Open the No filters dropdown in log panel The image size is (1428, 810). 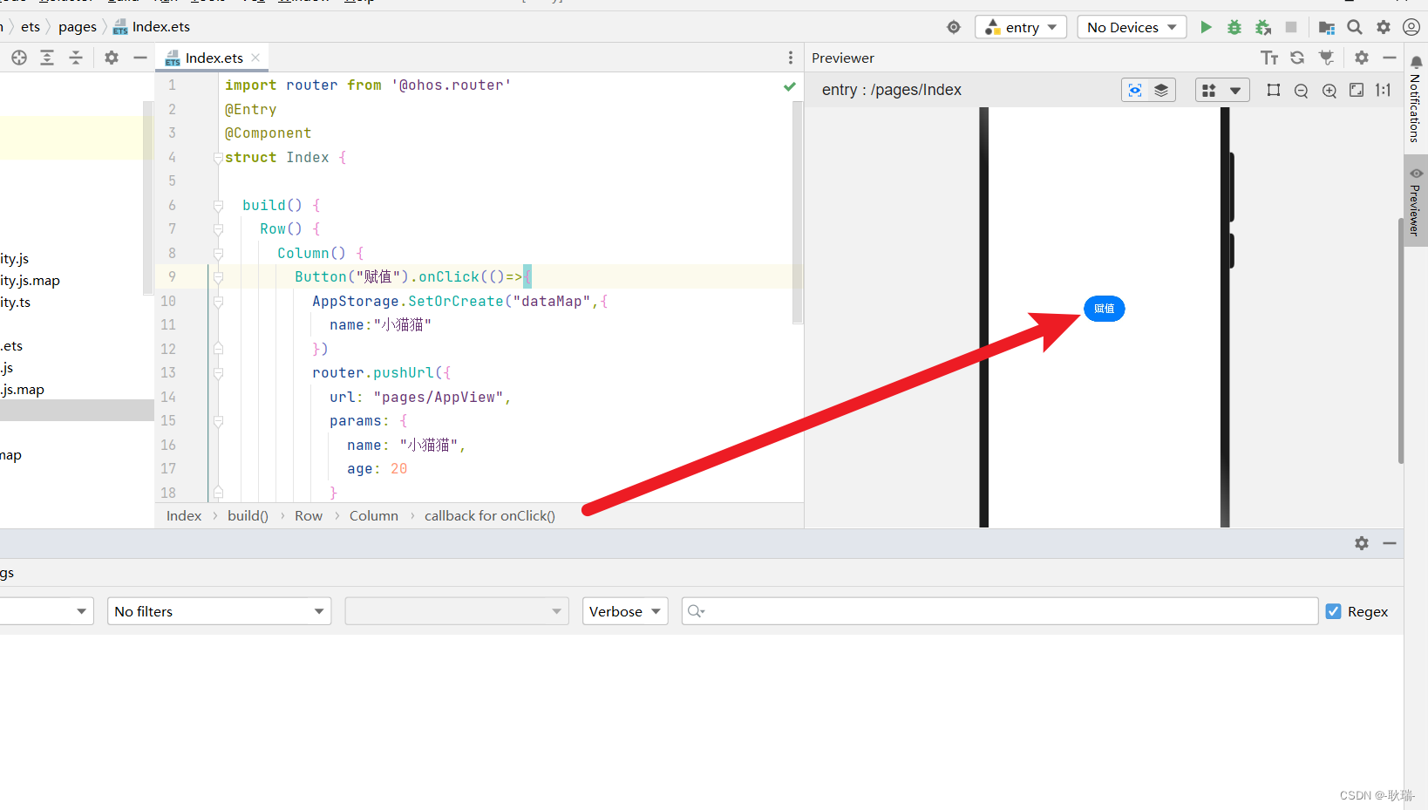[220, 611]
